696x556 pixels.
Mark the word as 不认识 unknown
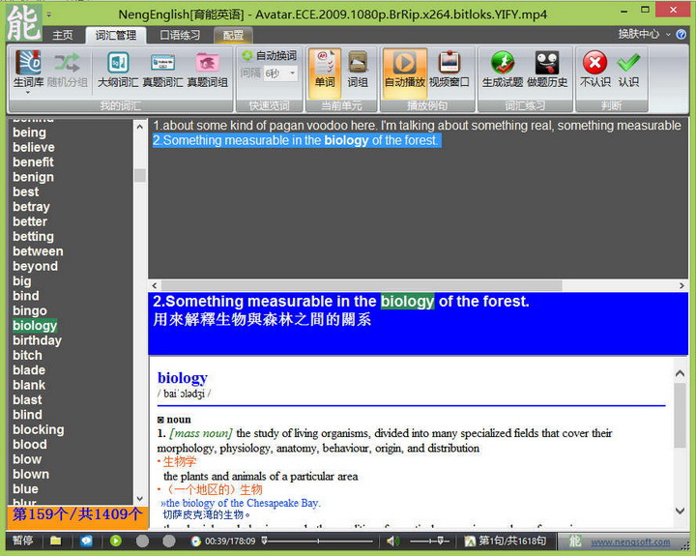point(595,69)
